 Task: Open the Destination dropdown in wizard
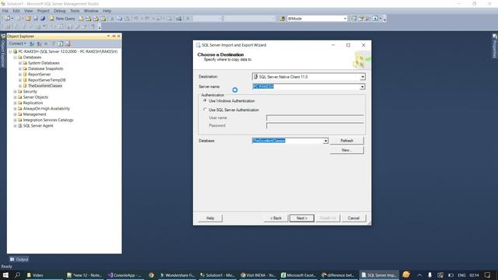[363, 77]
